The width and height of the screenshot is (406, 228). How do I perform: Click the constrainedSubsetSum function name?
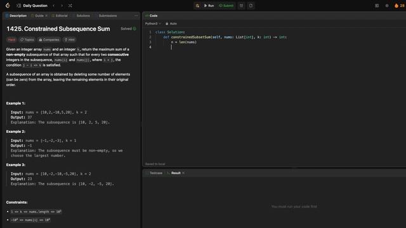(x=191, y=37)
